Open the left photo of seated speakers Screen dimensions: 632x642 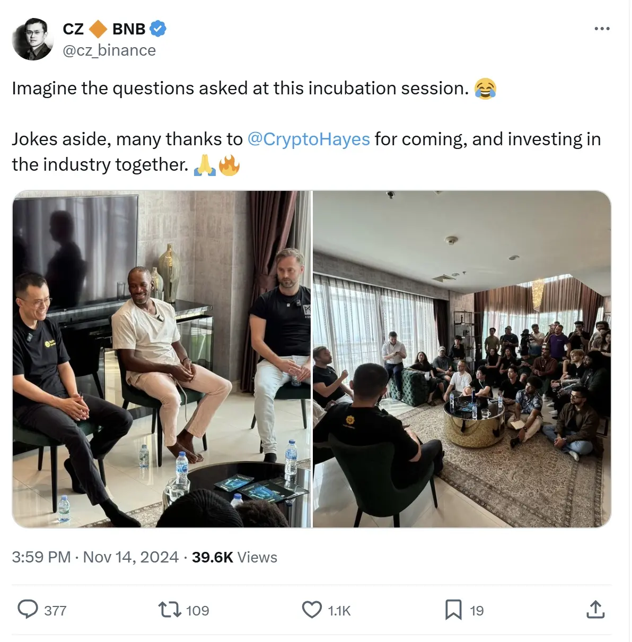(x=162, y=359)
